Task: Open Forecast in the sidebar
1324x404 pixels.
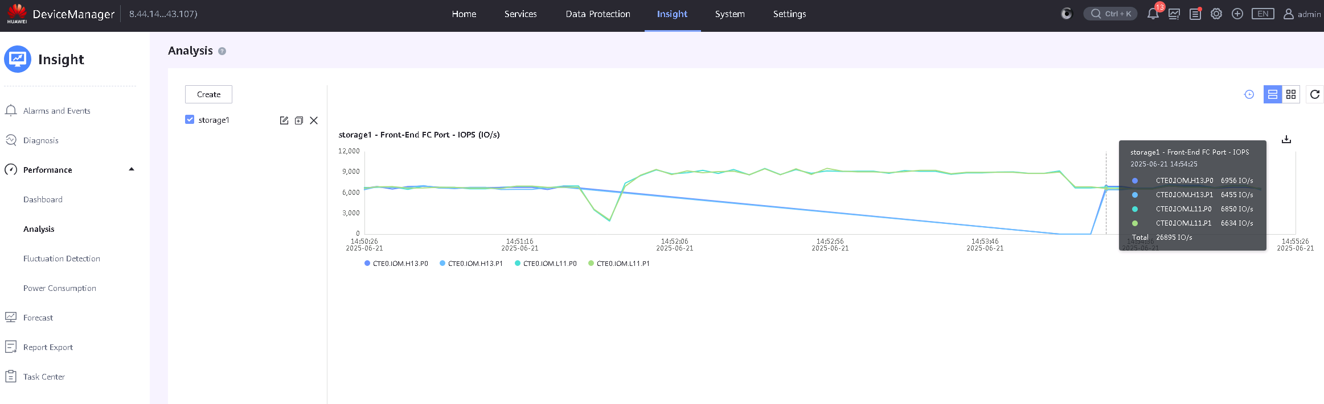Action: [x=38, y=318]
